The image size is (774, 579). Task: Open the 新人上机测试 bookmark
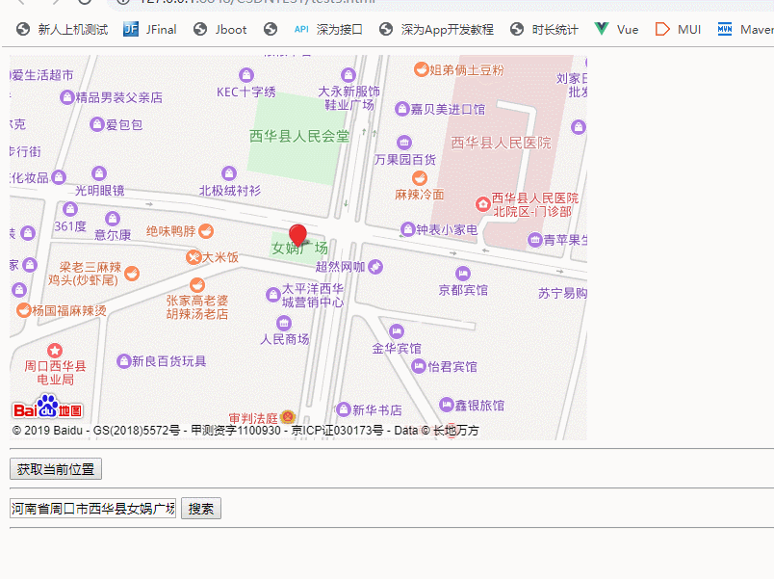tap(63, 30)
